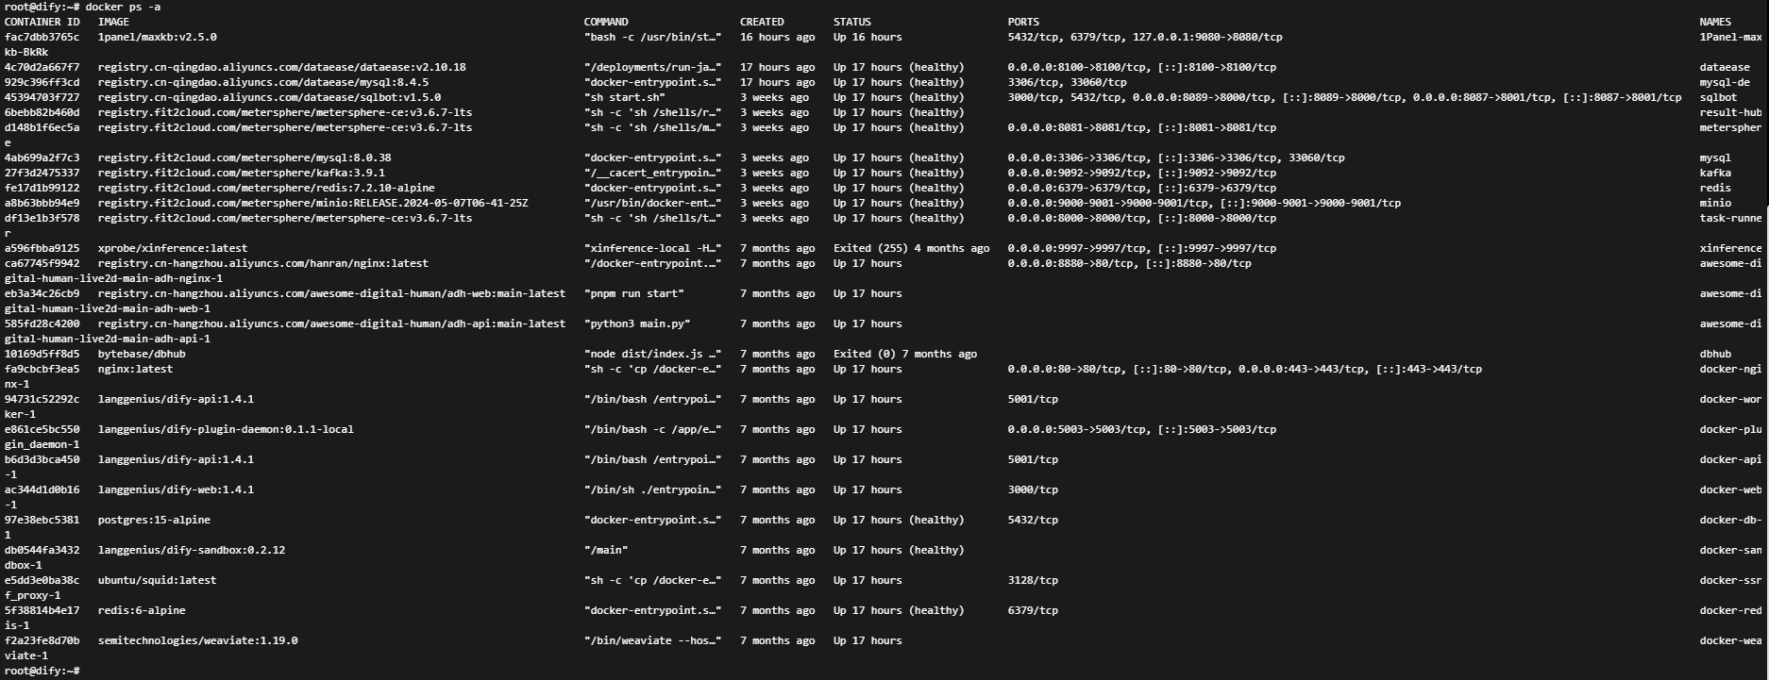Click the 'Exited (255) 4 months ago' status
1769x680 pixels.
tap(911, 248)
